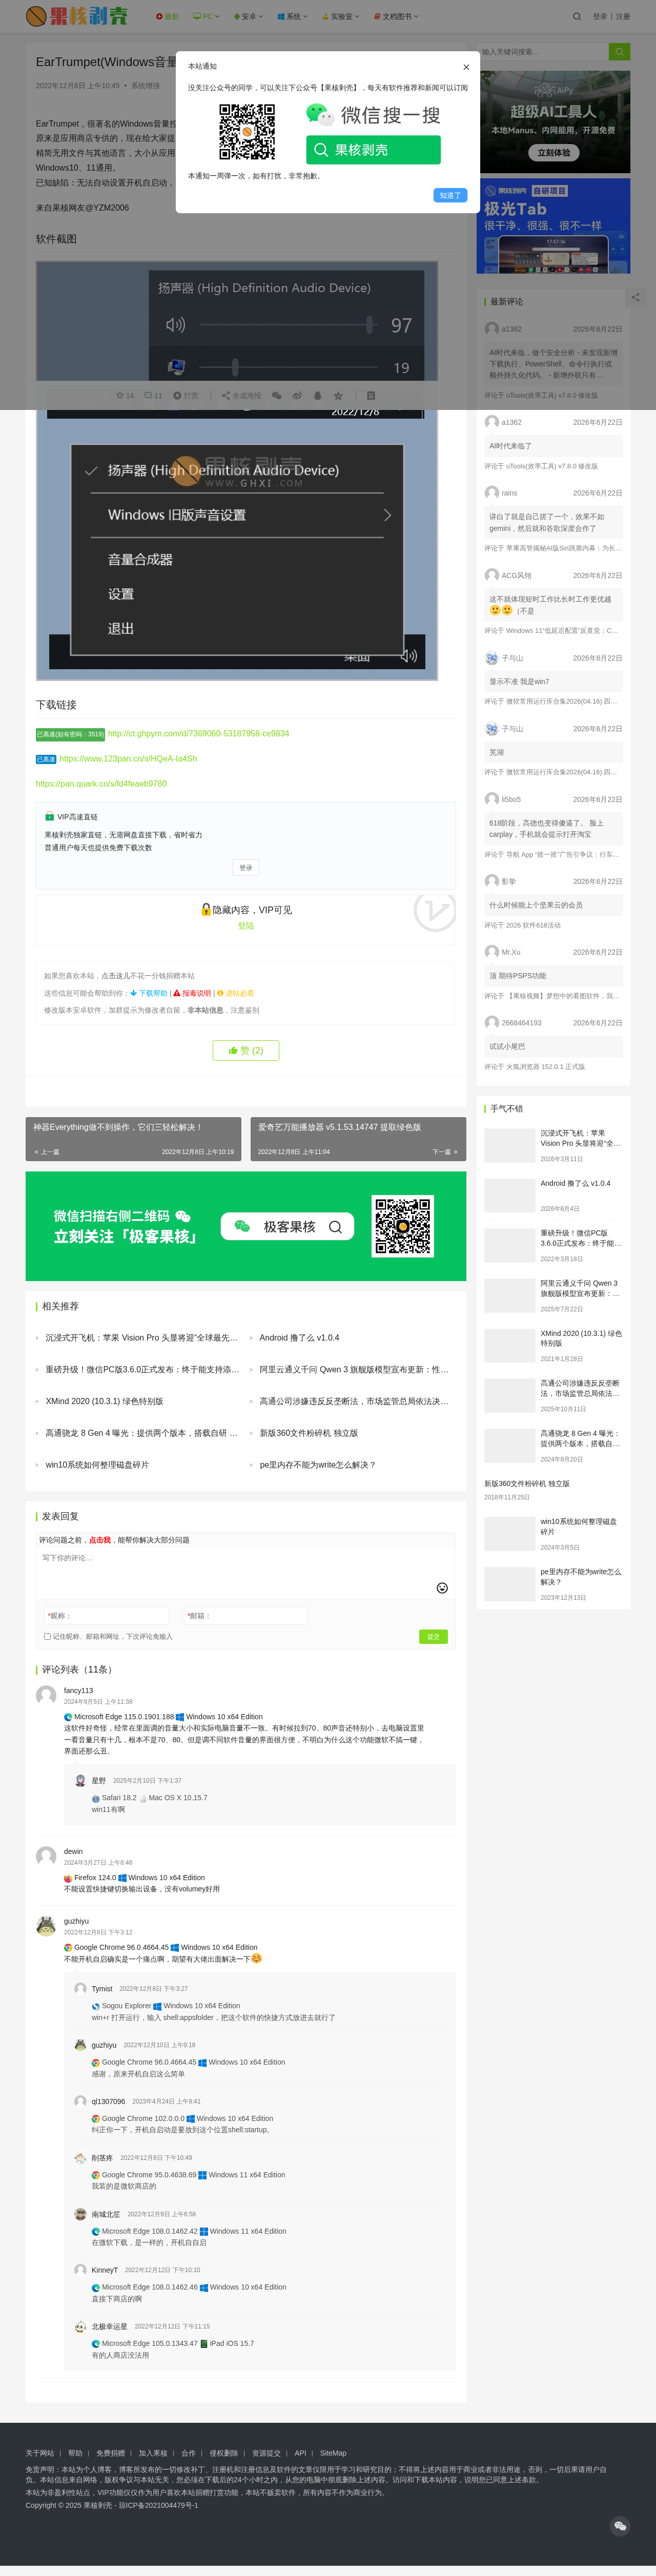Open related post win10系统如何整理磁盘碎片
This screenshot has height=2576, width=656.
[97, 1465]
